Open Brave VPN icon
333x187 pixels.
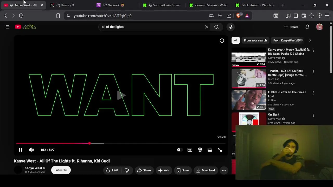pyautogui.click(x=319, y=16)
